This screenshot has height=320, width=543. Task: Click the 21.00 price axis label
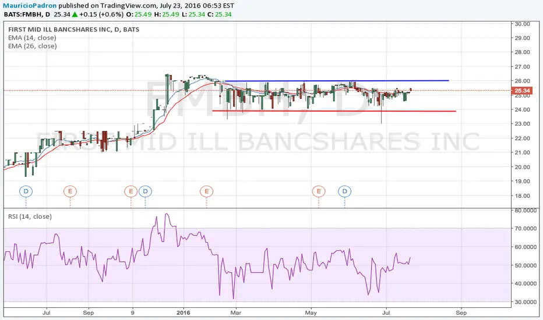click(x=522, y=152)
